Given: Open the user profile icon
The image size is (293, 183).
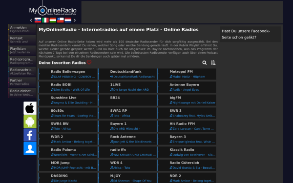Looking at the screenshot, I should 30,148.
